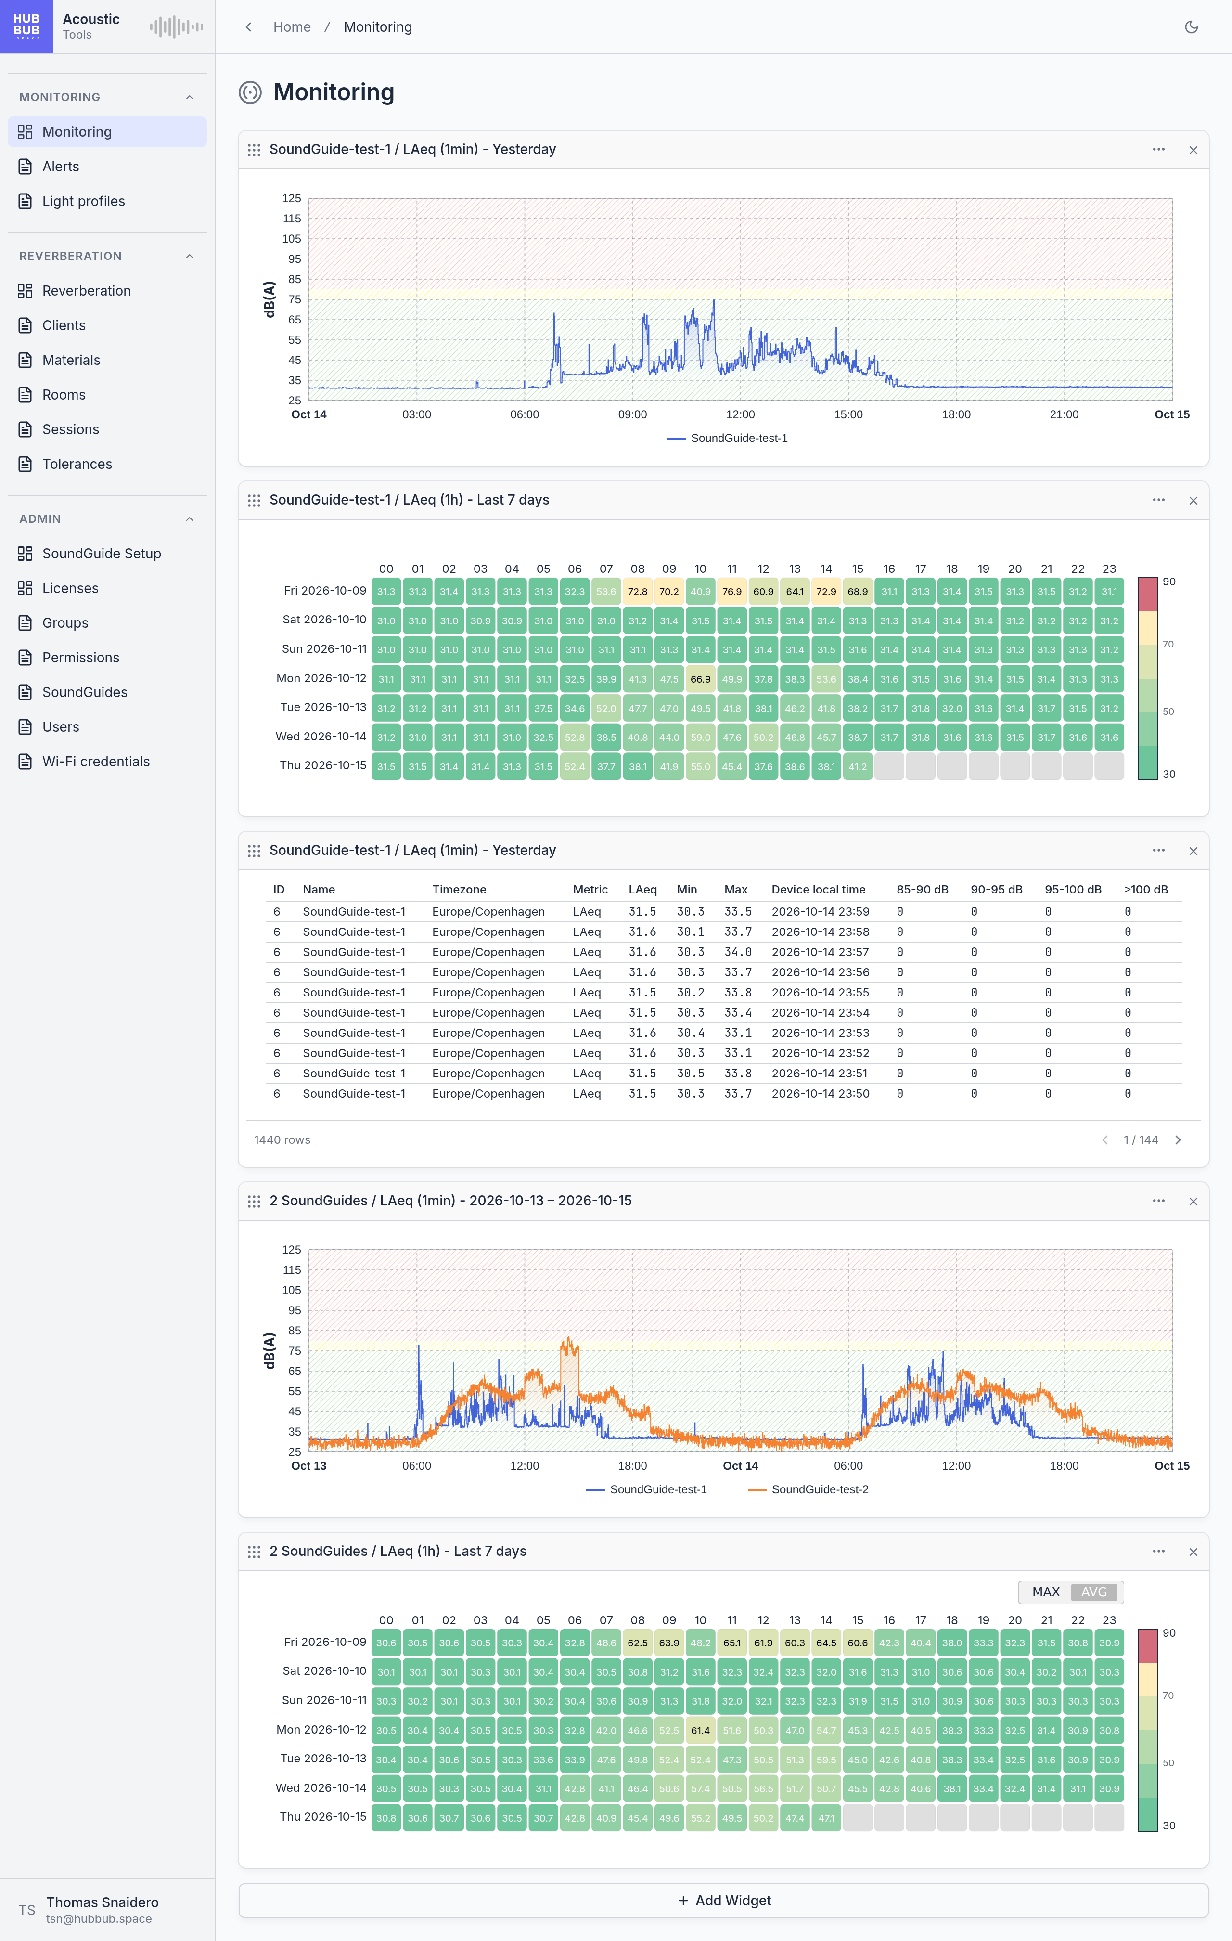
Task: Click Mon 2026-10-12 cell 66.9 in heatmap
Action: (x=700, y=680)
